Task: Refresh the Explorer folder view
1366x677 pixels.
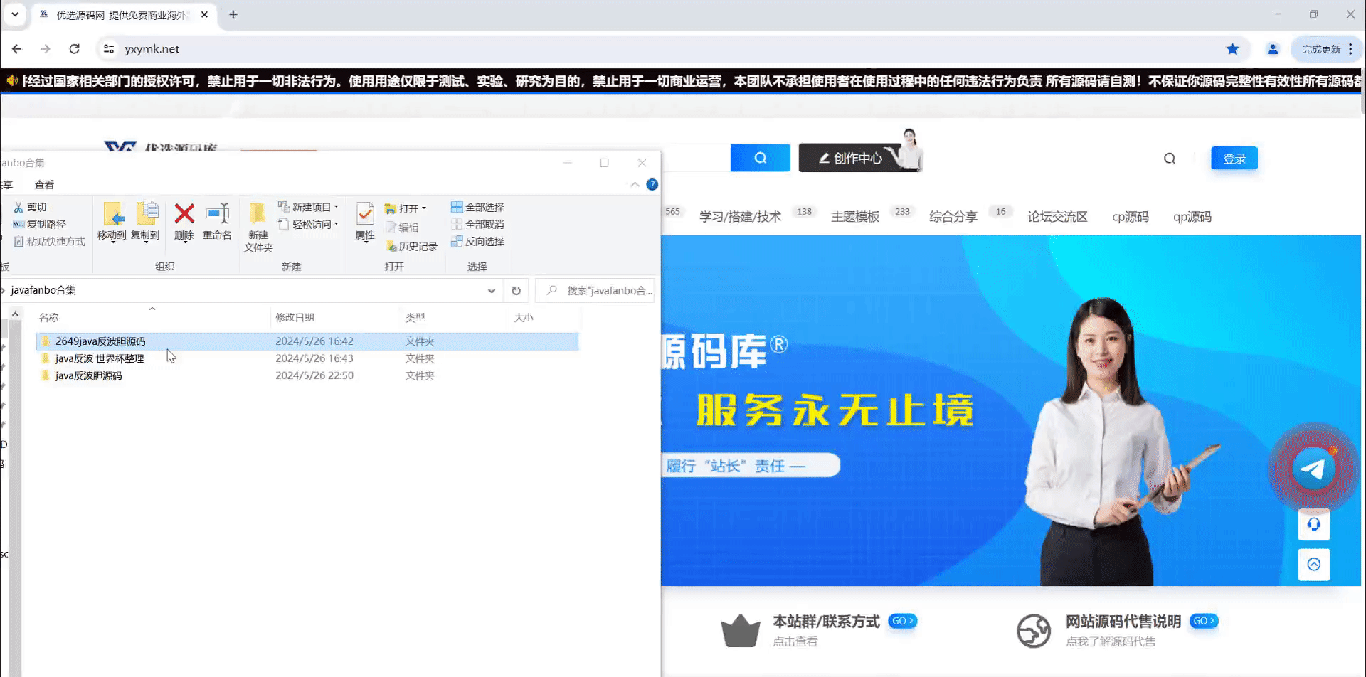Action: pos(516,290)
